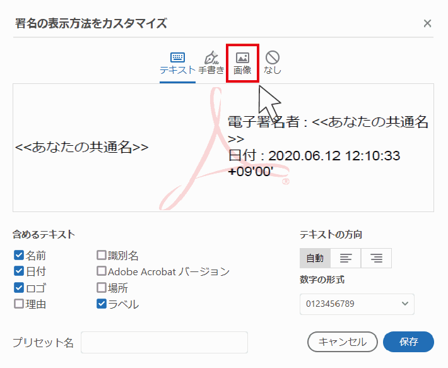Screen dimensions: 448x368
Task: Uncheck the ラベル checkbox
Action: (x=102, y=304)
